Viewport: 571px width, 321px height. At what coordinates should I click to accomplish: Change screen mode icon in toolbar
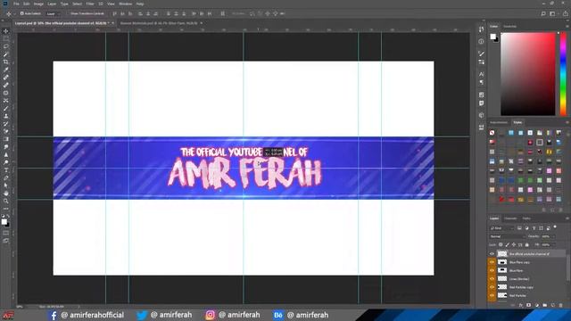[x=6, y=241]
